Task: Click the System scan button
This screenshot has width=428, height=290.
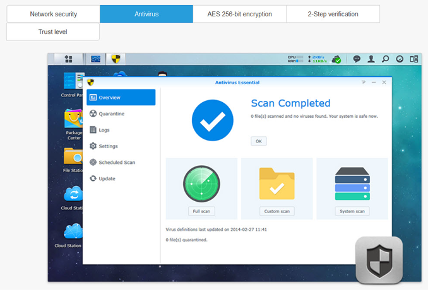Action: (x=352, y=211)
